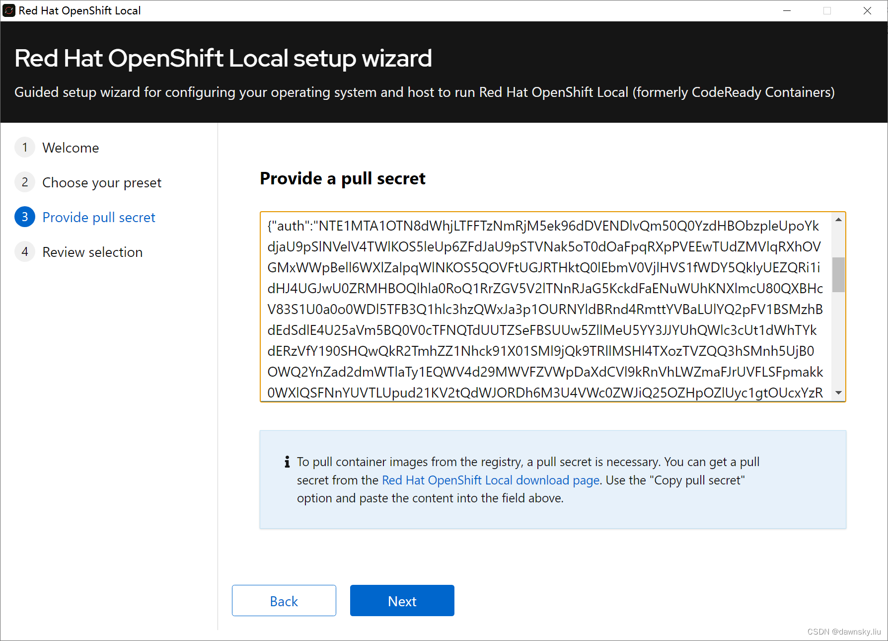The height and width of the screenshot is (641, 888).
Task: Click the 'Provide a pull secret' heading
Action: pos(343,178)
